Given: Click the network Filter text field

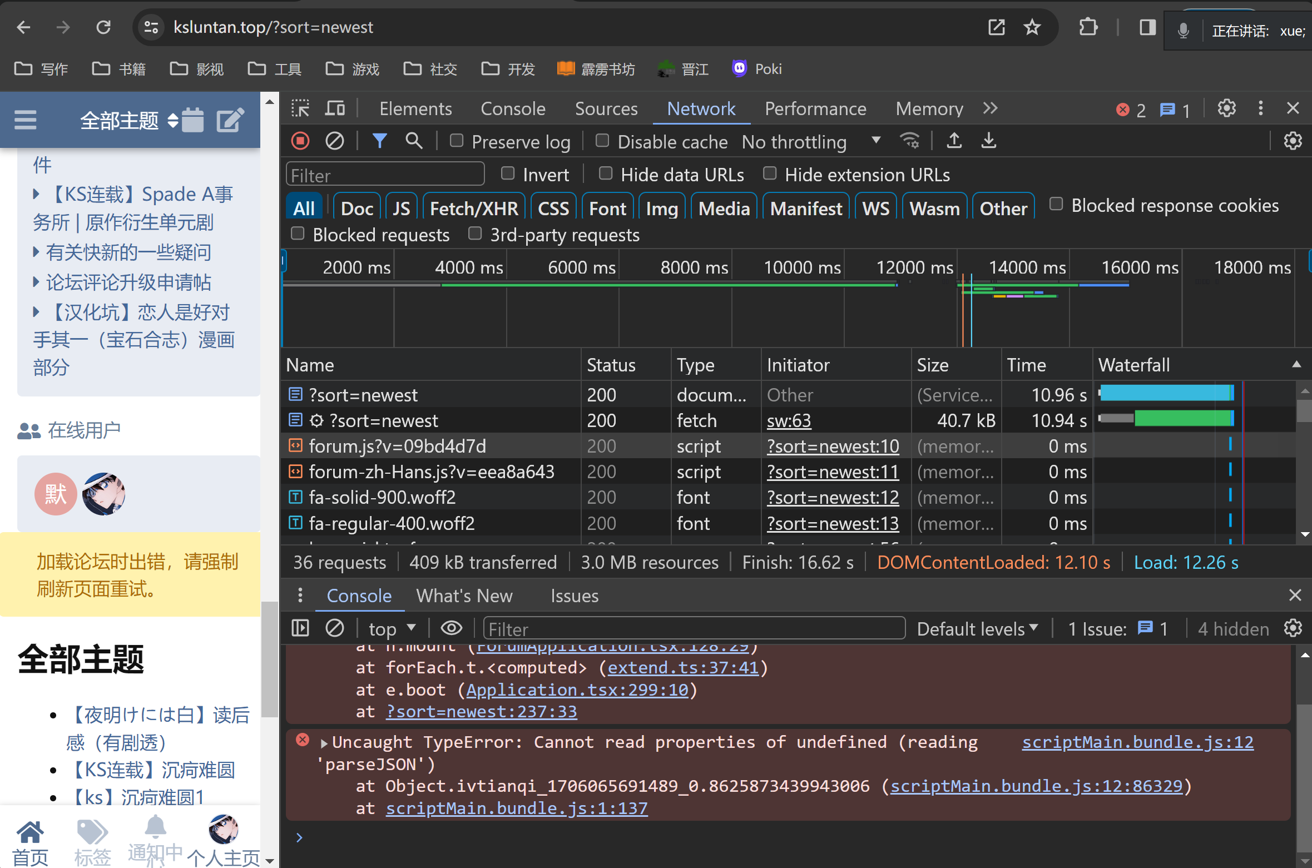Looking at the screenshot, I should pos(385,175).
